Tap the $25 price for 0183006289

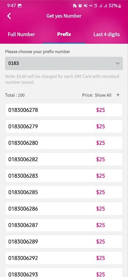pos(101,241)
